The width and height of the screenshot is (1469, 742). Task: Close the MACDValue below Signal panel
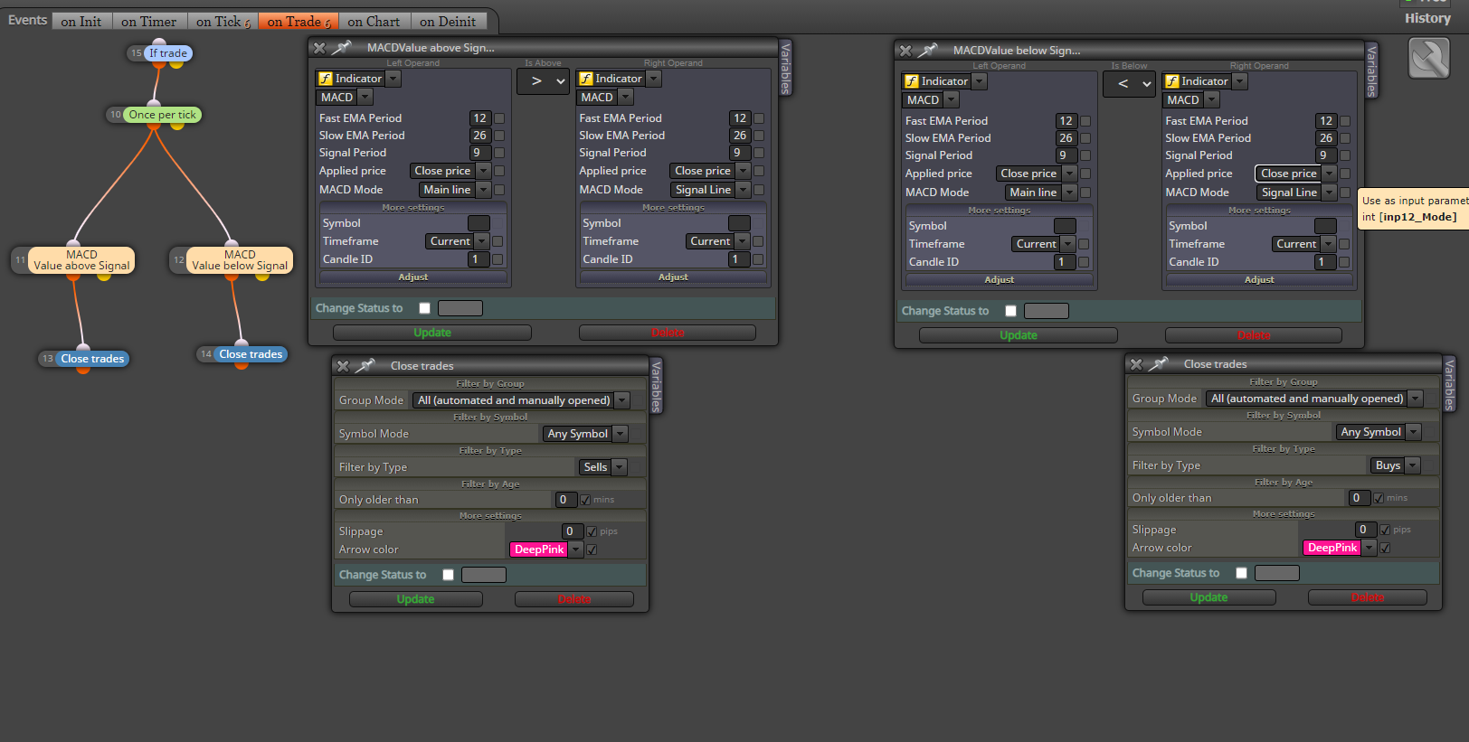[905, 51]
